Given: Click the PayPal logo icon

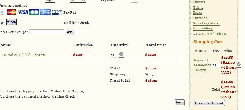Looking at the screenshot, I should (57, 12).
